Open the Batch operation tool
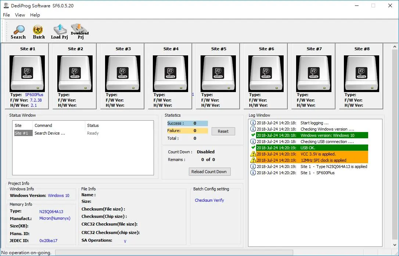This screenshot has width=399, height=256. point(39,32)
